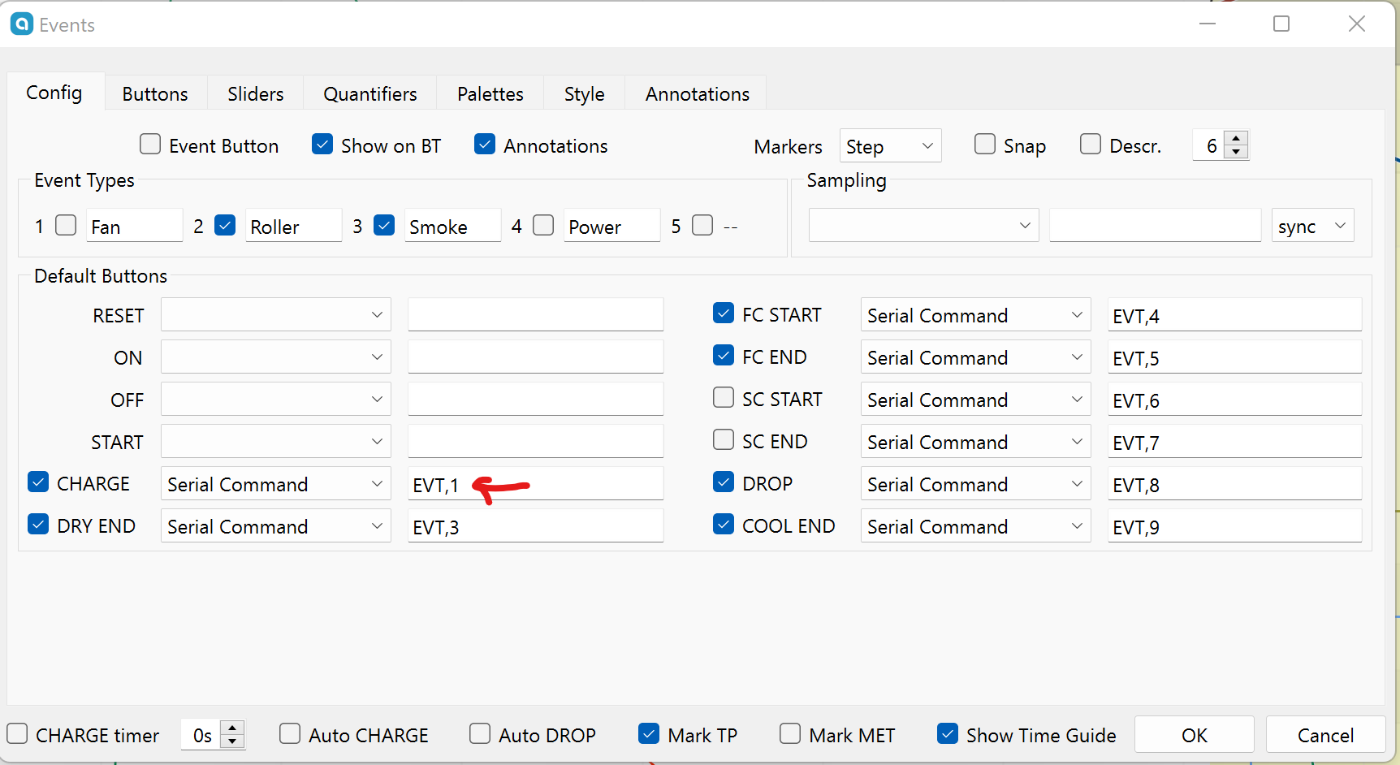The image size is (1400, 765).
Task: Decrease the CHARGE timer seconds value
Action: [232, 741]
